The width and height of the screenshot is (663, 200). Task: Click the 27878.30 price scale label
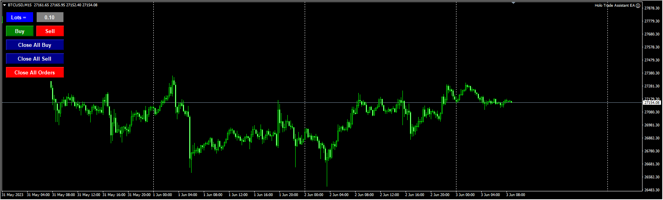652,8
